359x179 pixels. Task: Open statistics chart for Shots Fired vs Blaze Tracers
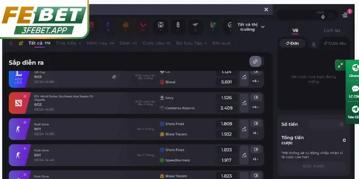click(x=244, y=129)
